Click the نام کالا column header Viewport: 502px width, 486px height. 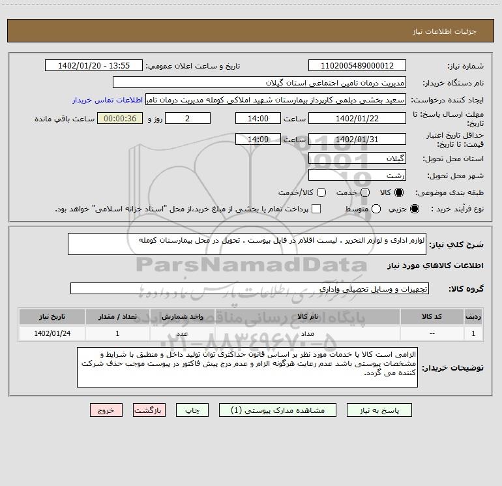[307, 316]
